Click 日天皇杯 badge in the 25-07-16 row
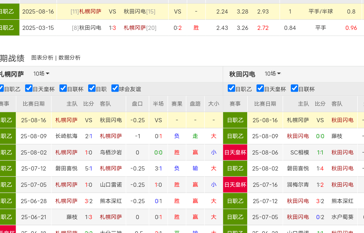This screenshot has width=364, height=233. 235,185
